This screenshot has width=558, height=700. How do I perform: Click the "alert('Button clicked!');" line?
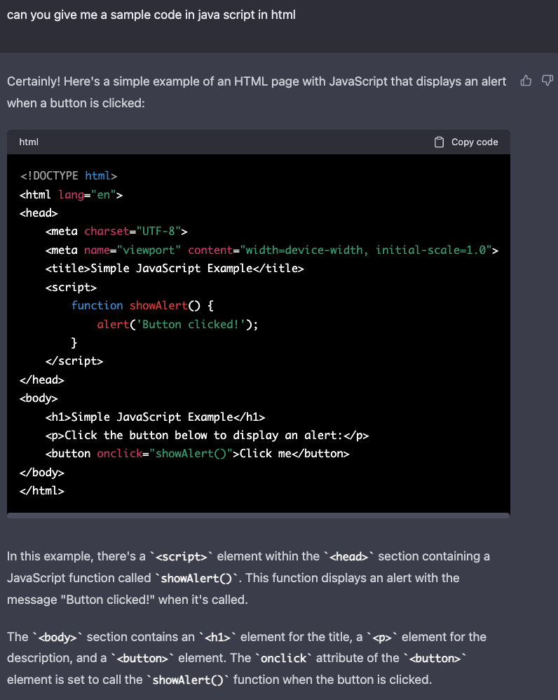tap(177, 325)
